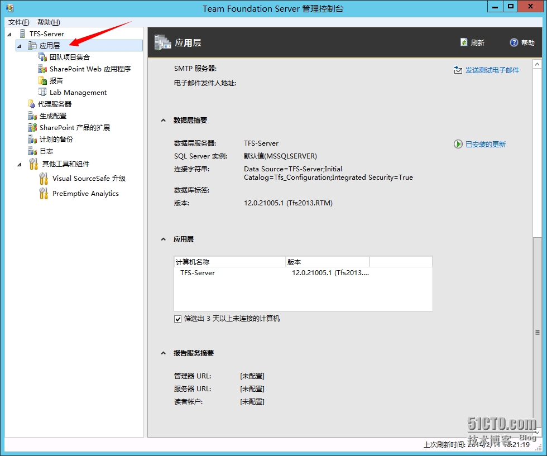547x456 pixels.
Task: Collapse the 应用层 tree node
Action: tap(19, 46)
